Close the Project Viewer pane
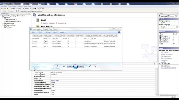The width and height of the screenshot is (179, 100). 30,14
